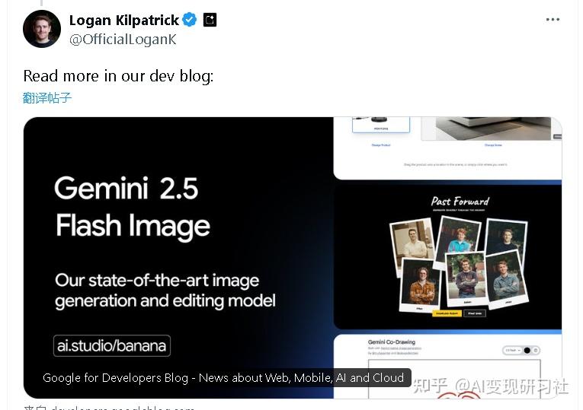This screenshot has width=583, height=410.
Task: Open Logan Kilpatrick's profile avatar
Action: [x=42, y=29]
